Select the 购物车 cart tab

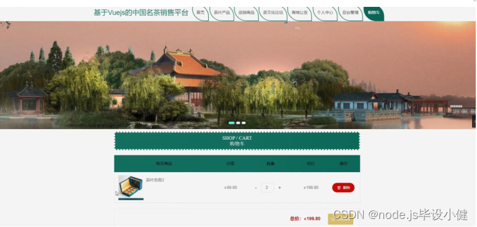pos(374,12)
